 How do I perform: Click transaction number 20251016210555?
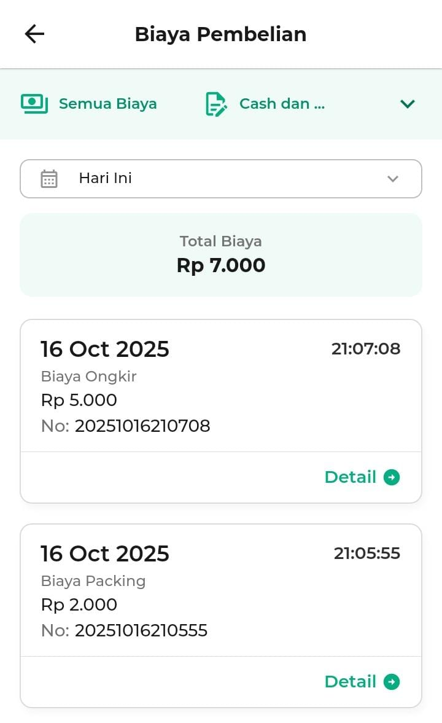point(141,630)
